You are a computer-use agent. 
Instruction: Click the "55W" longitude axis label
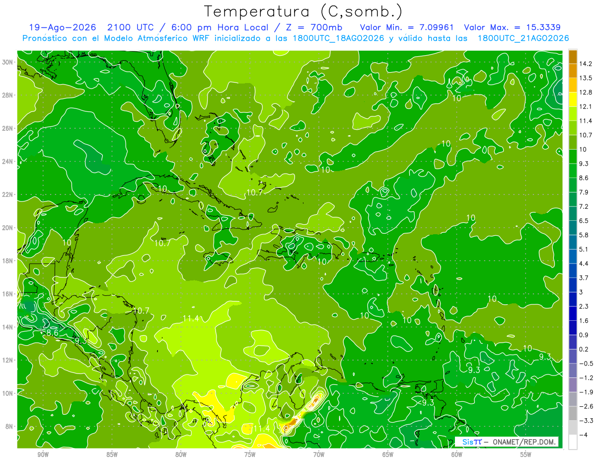(x=526, y=454)
